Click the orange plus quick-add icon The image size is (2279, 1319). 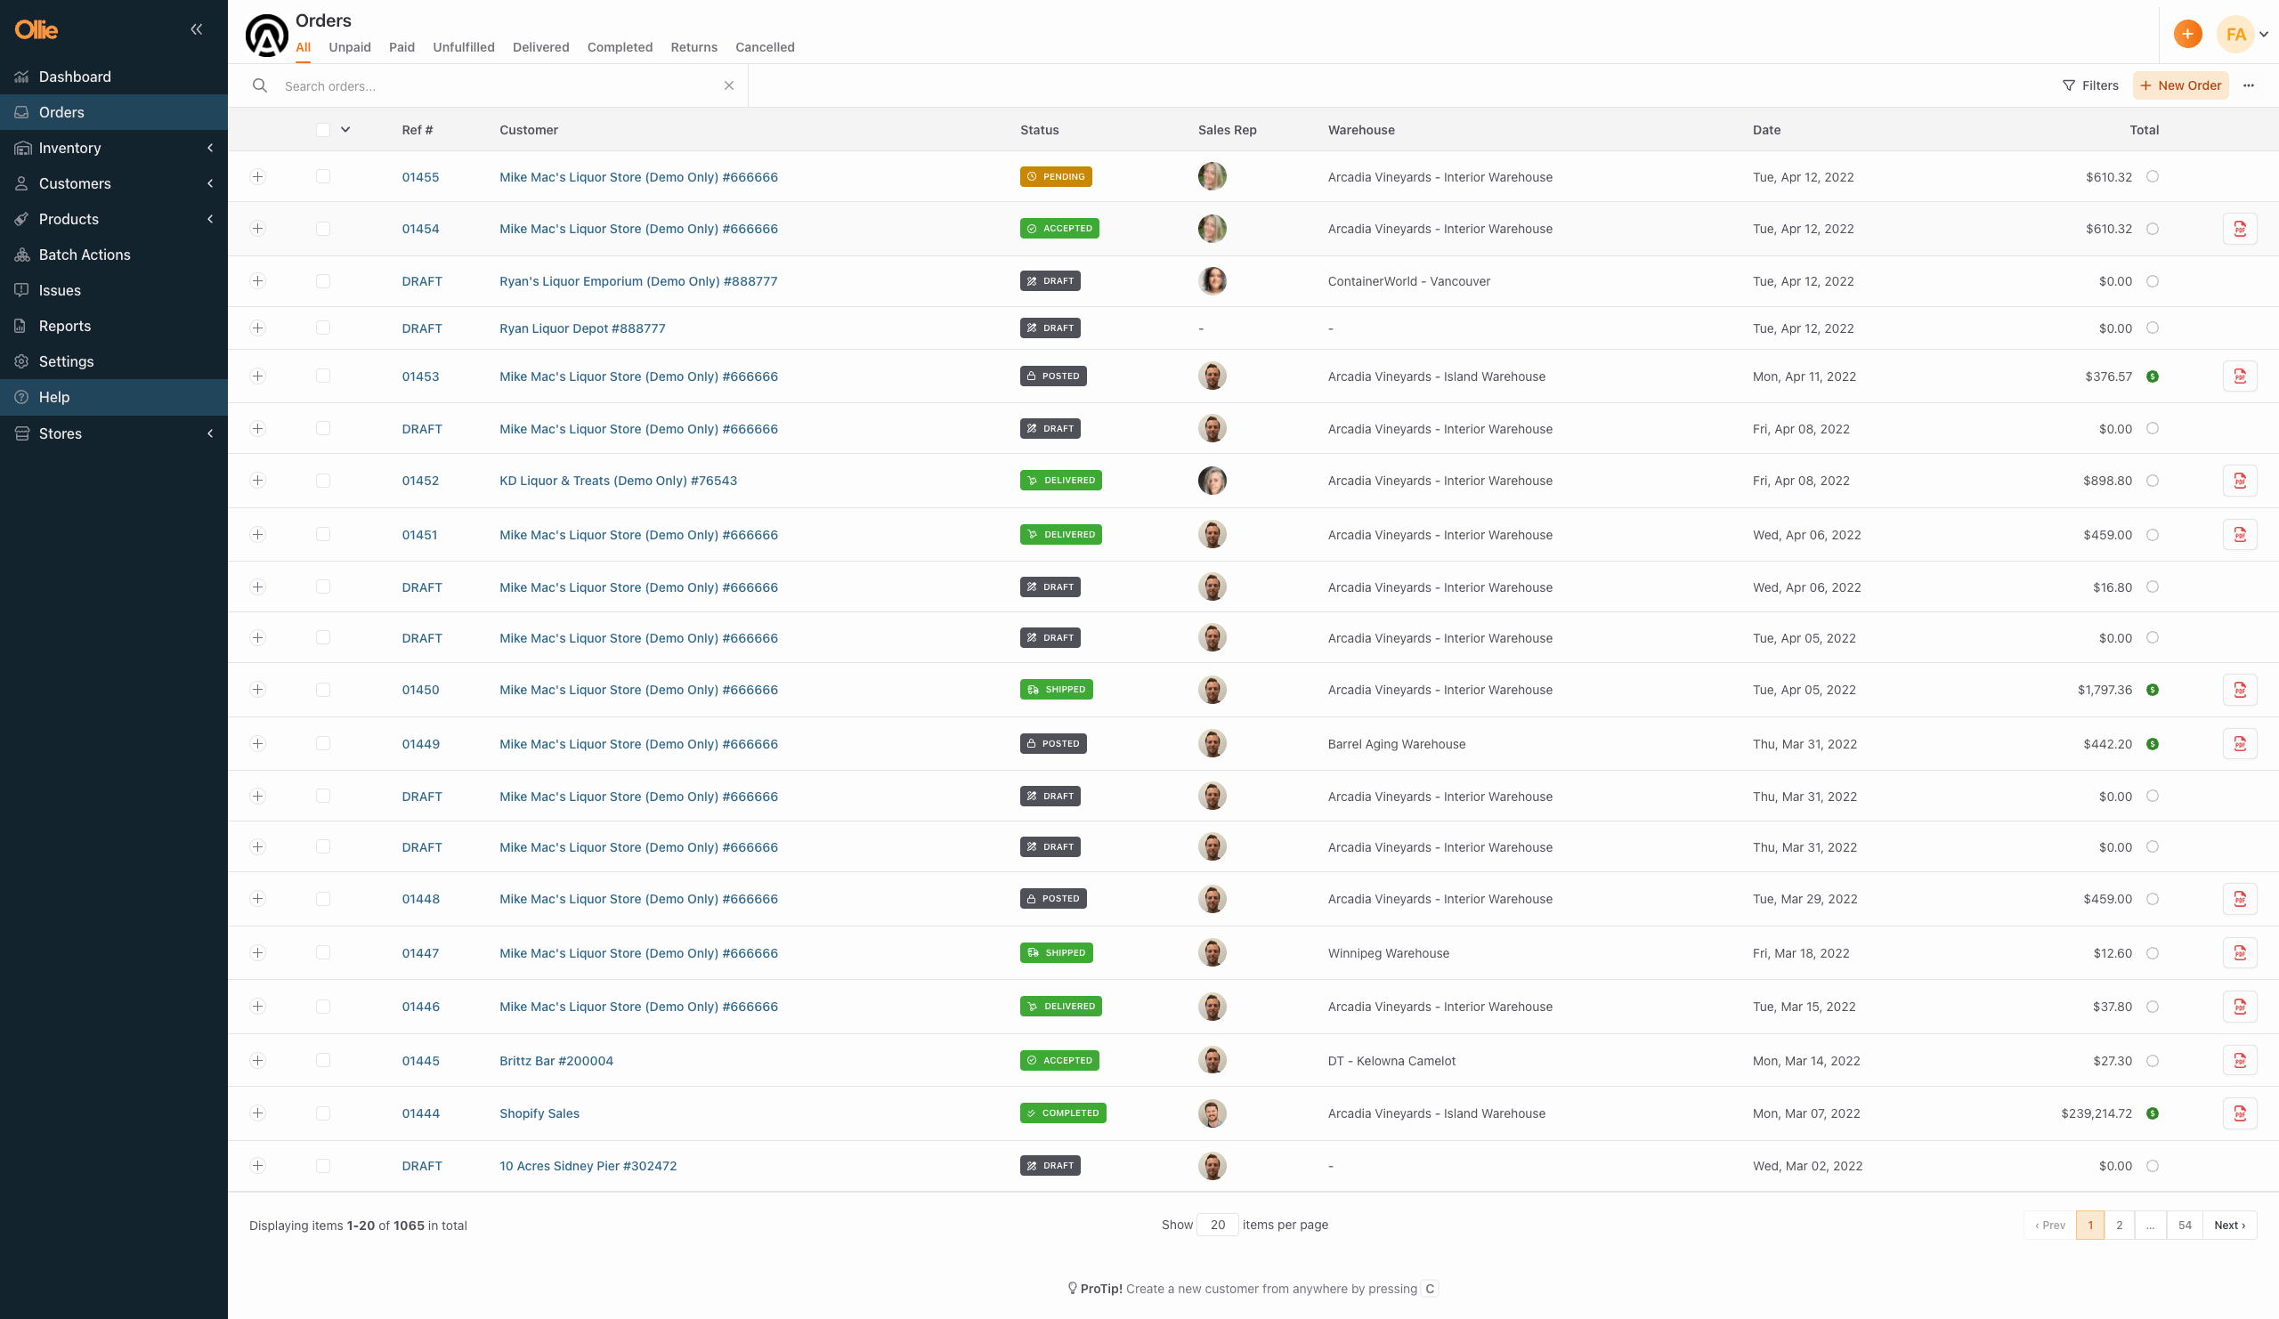pos(2186,35)
